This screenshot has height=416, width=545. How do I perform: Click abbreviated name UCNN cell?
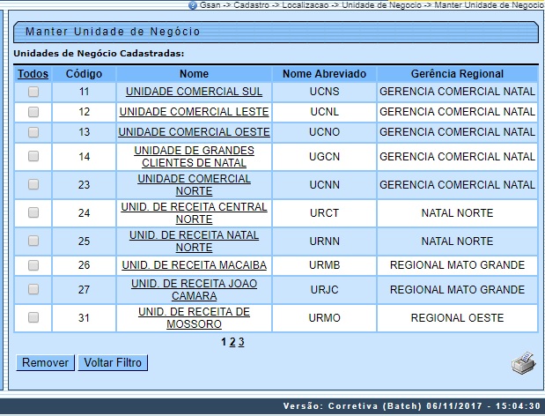pyautogui.click(x=324, y=185)
